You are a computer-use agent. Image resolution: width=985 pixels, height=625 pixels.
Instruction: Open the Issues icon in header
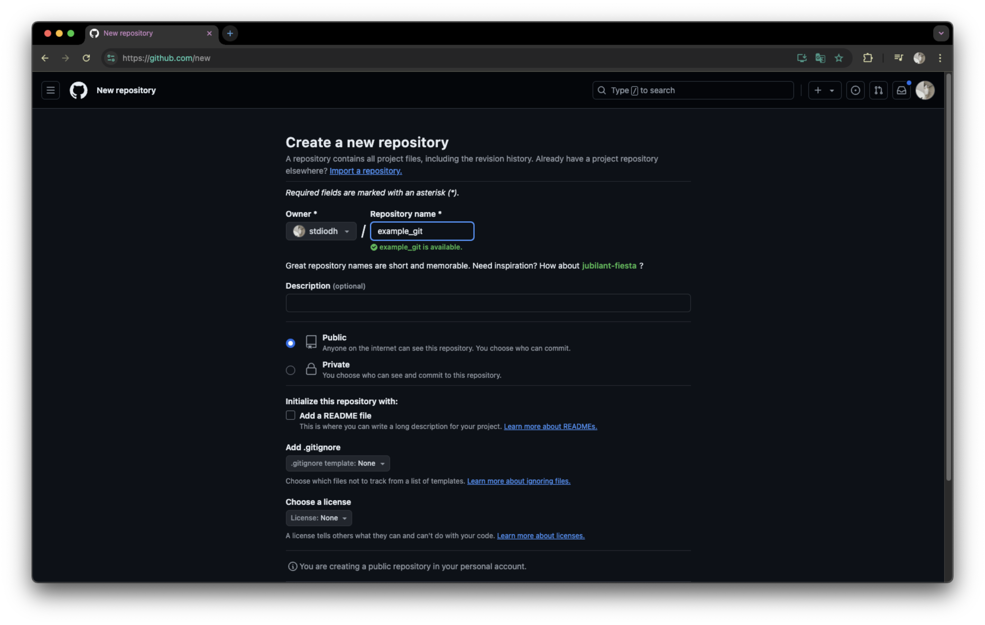[855, 90]
